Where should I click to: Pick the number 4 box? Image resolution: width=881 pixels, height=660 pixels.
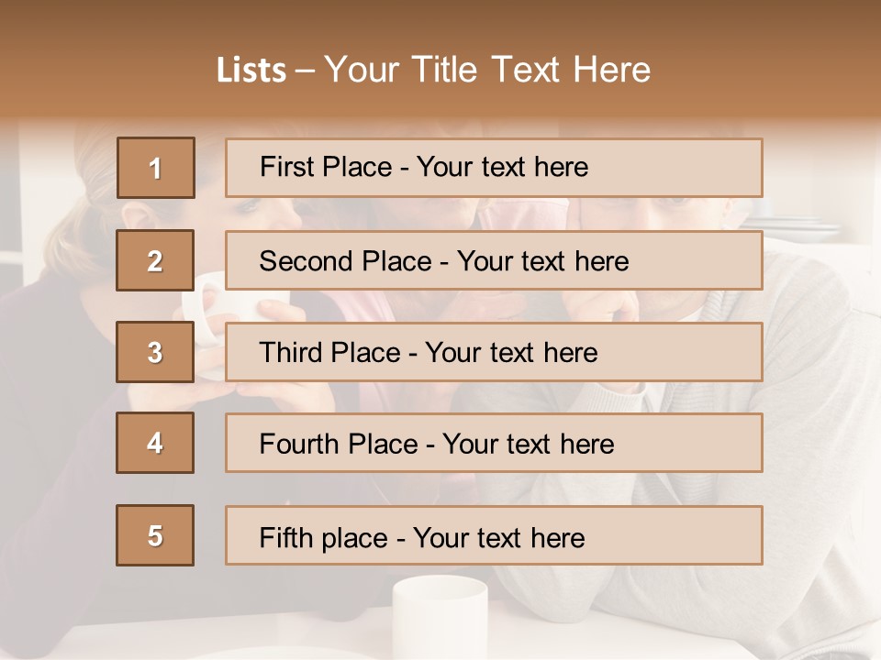156,443
